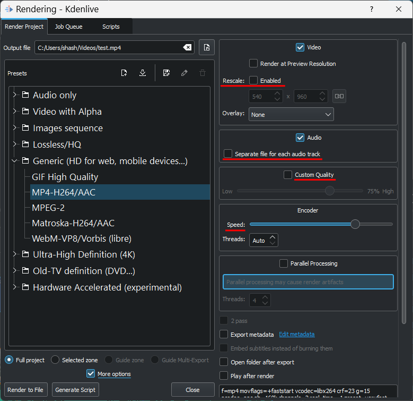The height and width of the screenshot is (401, 413).
Task: Click the delete preset trash icon
Action: [203, 73]
